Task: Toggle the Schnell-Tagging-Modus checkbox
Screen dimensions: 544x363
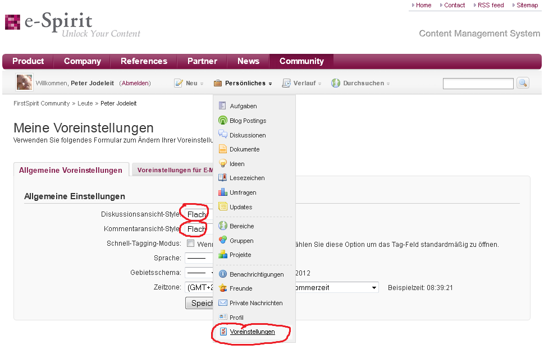Action: click(190, 243)
